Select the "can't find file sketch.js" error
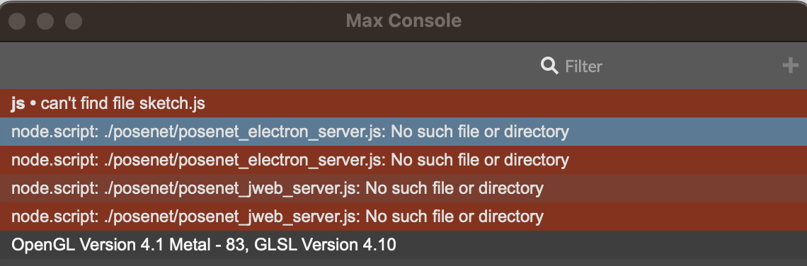Viewport: 807px width, 266px height. click(x=403, y=103)
